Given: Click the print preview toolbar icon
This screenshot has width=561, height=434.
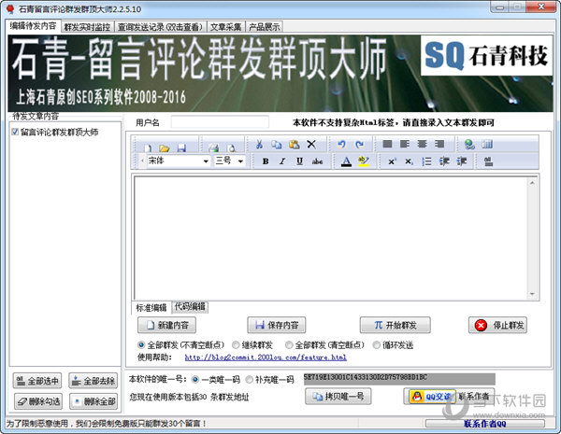Looking at the screenshot, I should tap(232, 147).
